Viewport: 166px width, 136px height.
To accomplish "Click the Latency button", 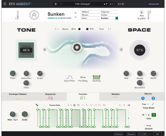I will coord(118,134).
